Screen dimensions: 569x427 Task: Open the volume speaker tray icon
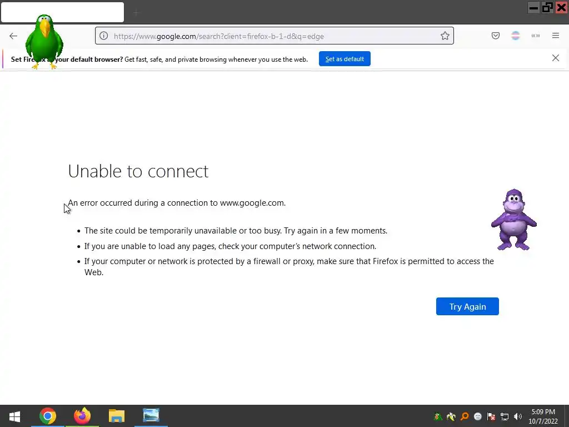click(518, 416)
